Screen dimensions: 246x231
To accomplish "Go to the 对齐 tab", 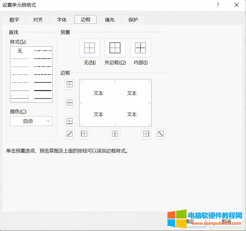I will 38,20.
